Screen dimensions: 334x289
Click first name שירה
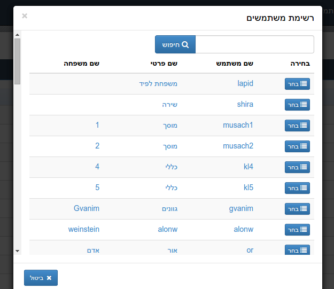click(169, 104)
